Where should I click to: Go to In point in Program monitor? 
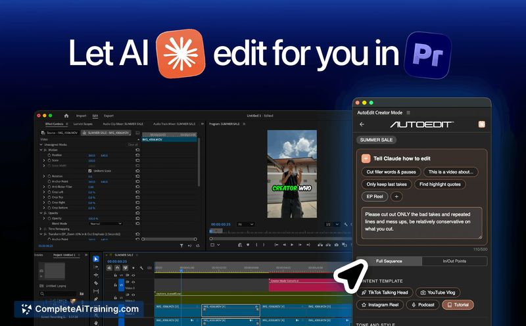(276, 245)
